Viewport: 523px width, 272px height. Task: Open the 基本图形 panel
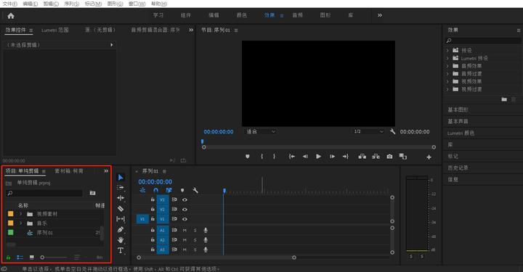coord(458,110)
